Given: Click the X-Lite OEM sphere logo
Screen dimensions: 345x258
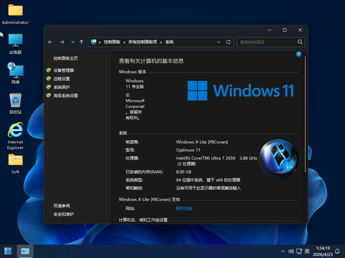Looking at the screenshot, I should (x=278, y=159).
